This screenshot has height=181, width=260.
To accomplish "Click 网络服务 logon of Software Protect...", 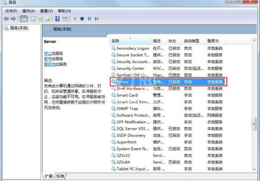I will (x=215, y=115).
